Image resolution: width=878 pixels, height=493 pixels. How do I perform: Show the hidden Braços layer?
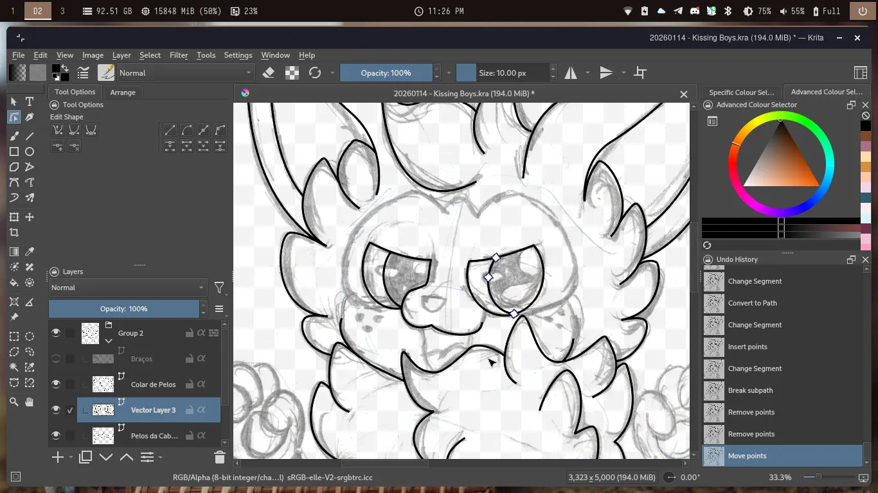pos(56,358)
